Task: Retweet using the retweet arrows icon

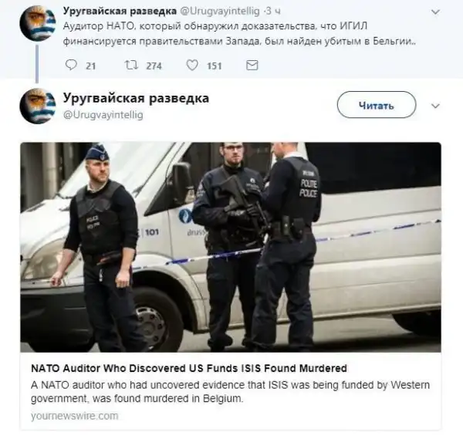Action: [x=131, y=65]
